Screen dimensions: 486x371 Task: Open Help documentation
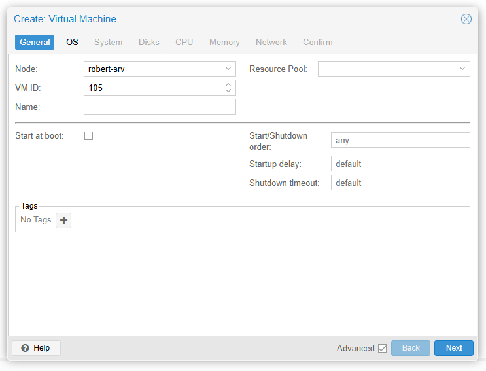[x=36, y=348]
